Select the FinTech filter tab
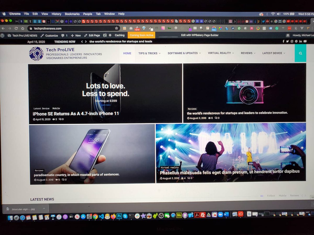Viewport: 314px width, 235px height. [271, 196]
